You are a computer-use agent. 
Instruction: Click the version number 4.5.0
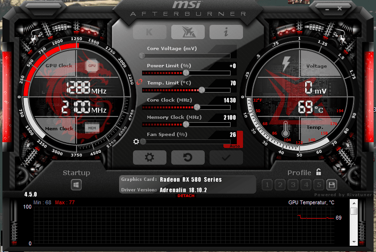pyautogui.click(x=31, y=194)
